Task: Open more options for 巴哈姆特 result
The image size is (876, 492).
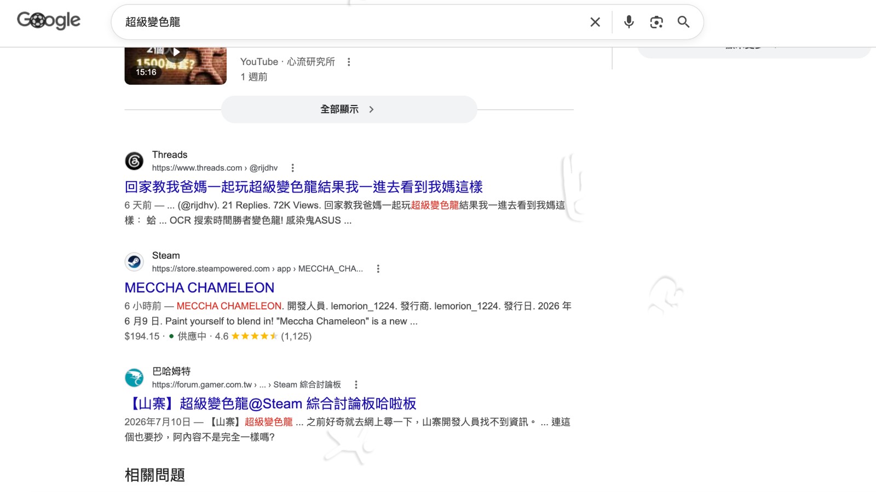Action: [356, 384]
